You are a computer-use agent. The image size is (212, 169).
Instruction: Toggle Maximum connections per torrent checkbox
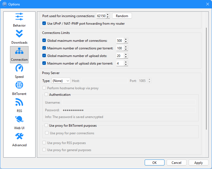44,48
